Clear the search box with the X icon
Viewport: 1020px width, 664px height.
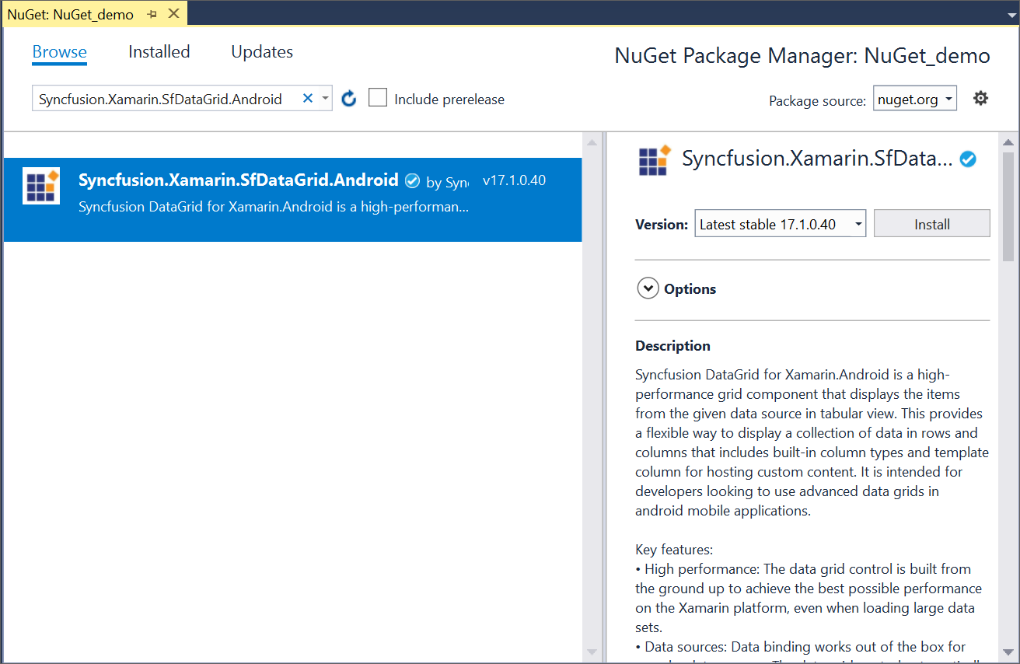point(308,98)
